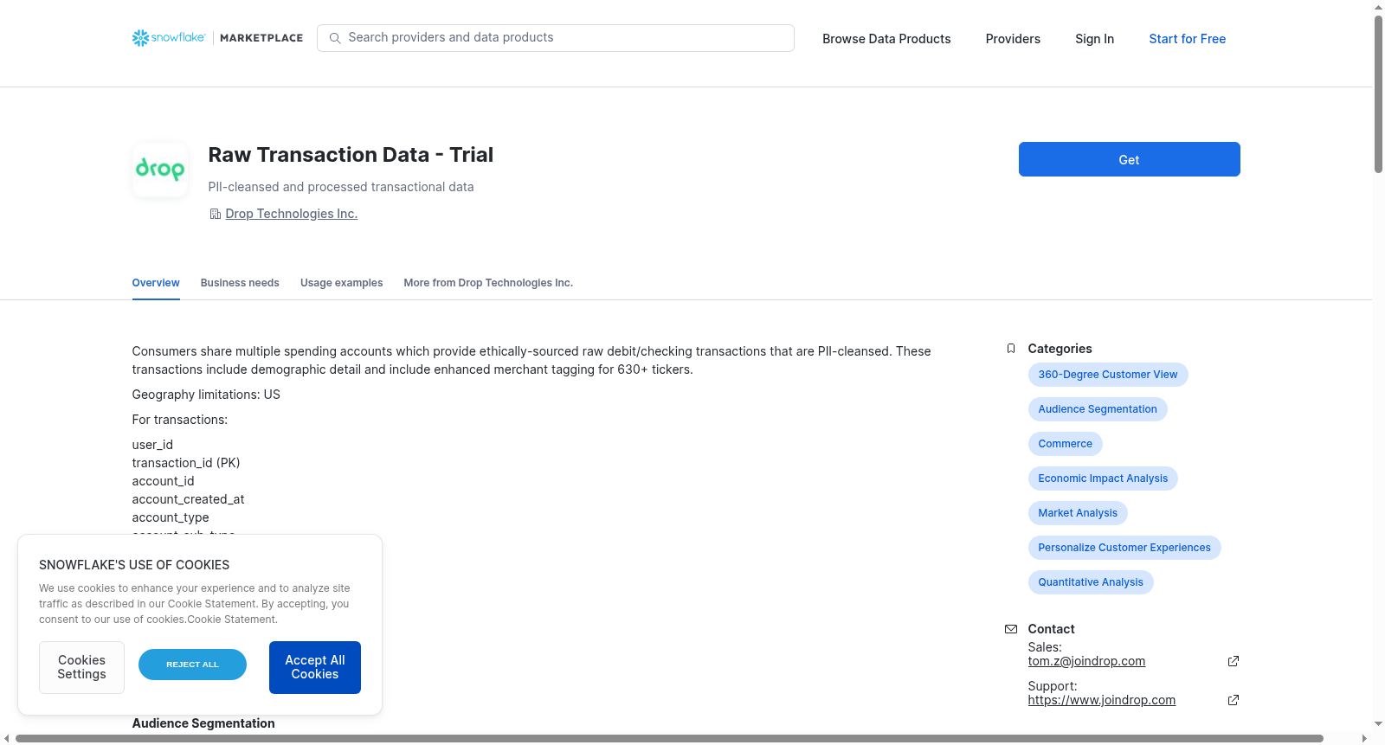Viewport: 1385px width, 745px height.
Task: Click Start for Free link
Action: 1187,39
